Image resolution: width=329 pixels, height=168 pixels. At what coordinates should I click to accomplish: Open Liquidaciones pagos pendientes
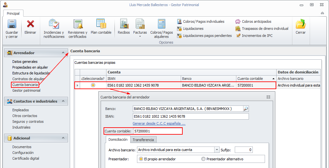coord(204,36)
